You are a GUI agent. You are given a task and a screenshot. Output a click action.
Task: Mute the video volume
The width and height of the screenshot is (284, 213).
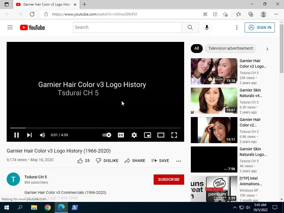click(x=42, y=135)
